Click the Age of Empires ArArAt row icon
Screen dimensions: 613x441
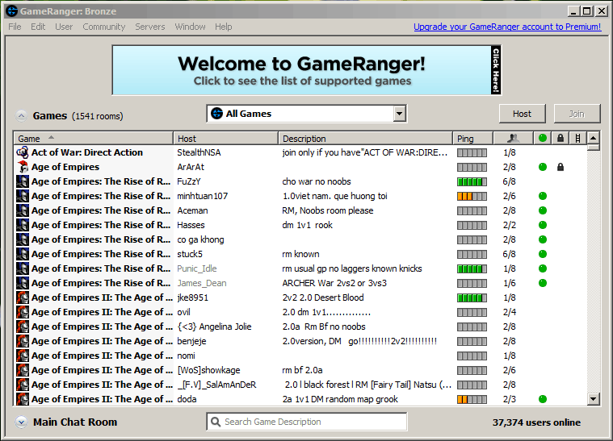click(x=23, y=167)
